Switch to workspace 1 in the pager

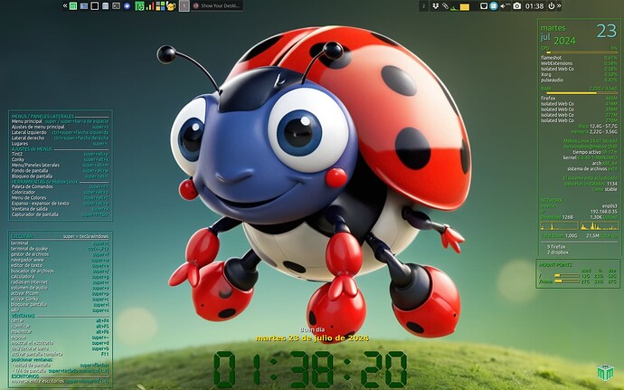pyautogui.click(x=184, y=5)
